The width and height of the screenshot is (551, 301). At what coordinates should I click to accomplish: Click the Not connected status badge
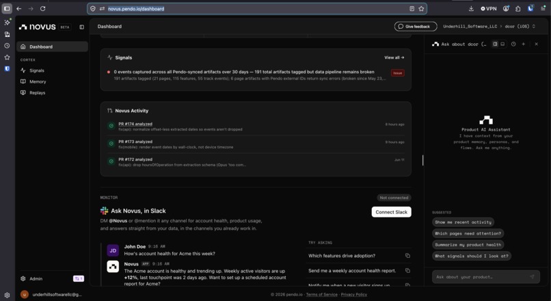(394, 198)
